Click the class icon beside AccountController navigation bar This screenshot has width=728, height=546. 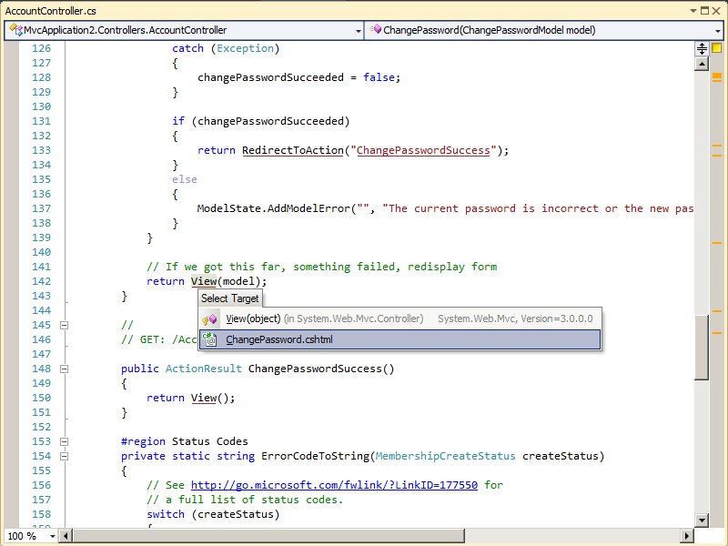tap(13, 30)
